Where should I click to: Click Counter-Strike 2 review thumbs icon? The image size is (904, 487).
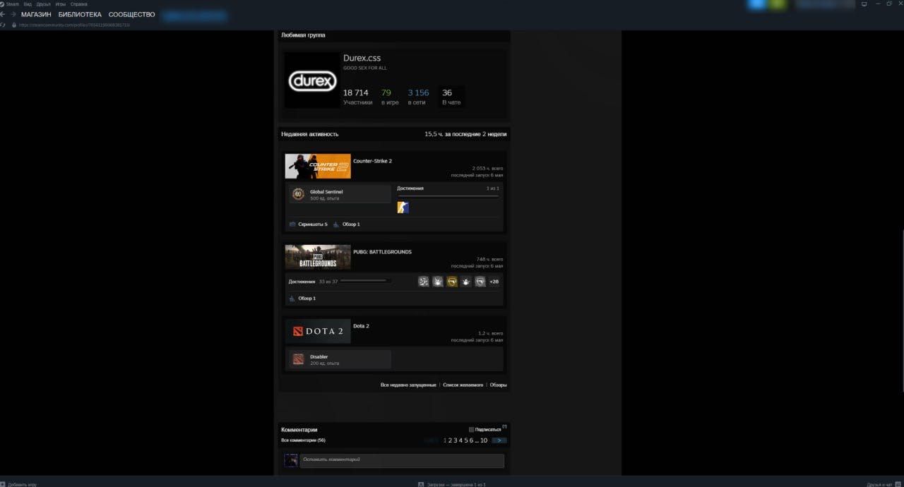pyautogui.click(x=336, y=224)
